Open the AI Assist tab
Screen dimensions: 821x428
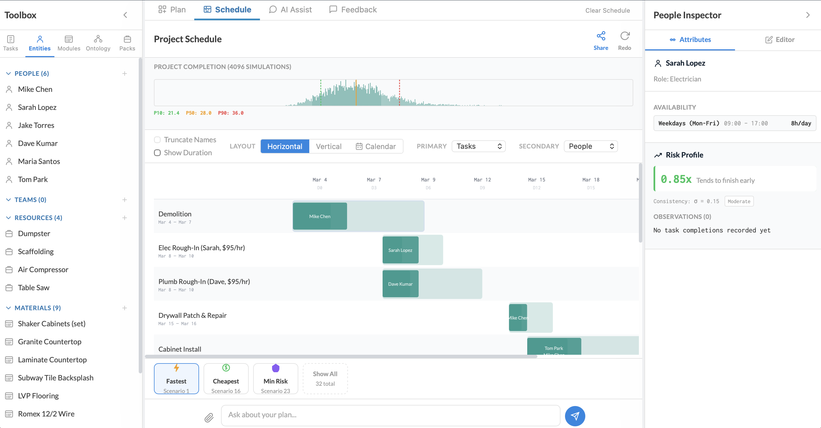(290, 10)
